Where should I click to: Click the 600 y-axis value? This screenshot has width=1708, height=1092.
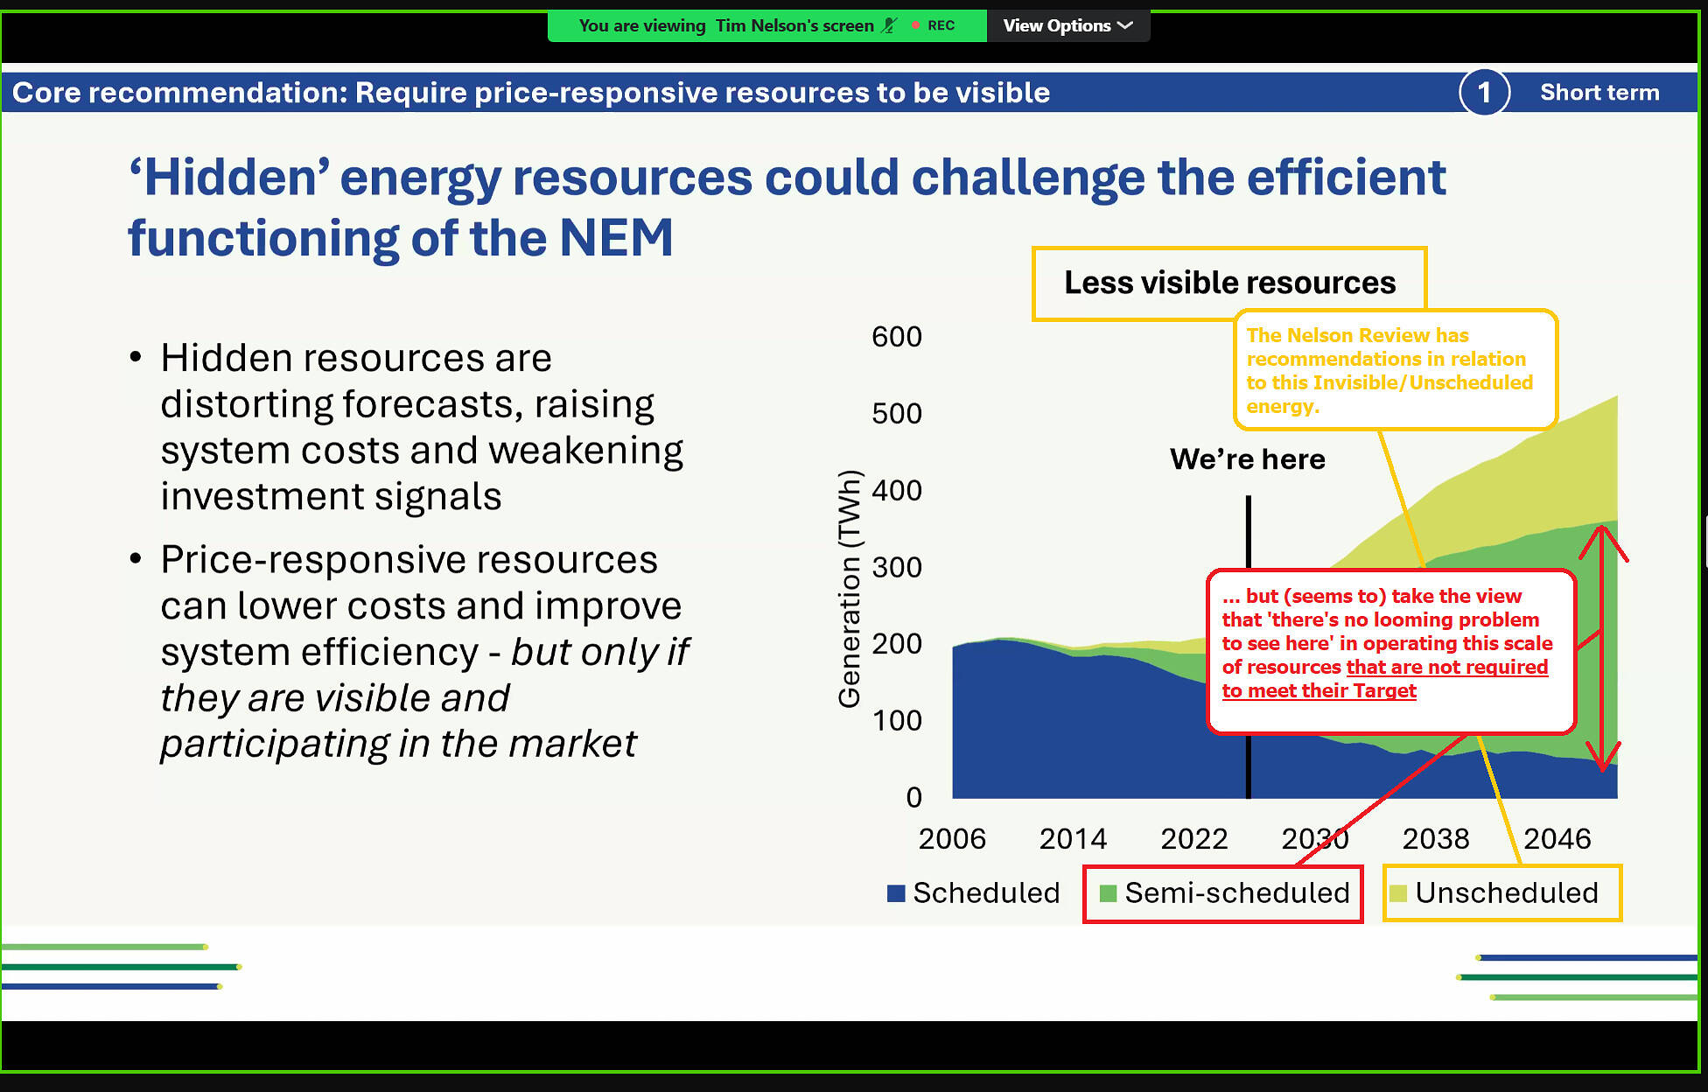pos(897,337)
